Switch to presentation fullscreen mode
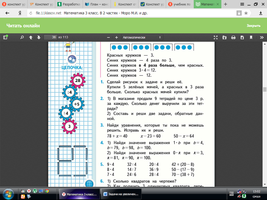This screenshot has width=267, height=200. coord(216,37)
